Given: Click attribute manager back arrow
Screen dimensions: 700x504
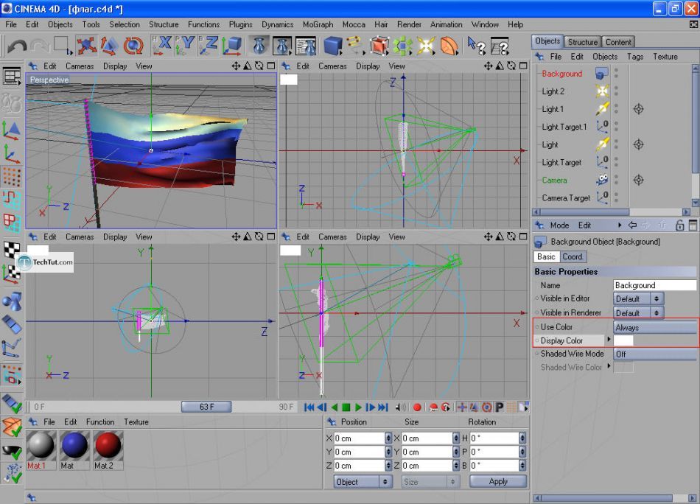Looking at the screenshot, I should pos(632,225).
